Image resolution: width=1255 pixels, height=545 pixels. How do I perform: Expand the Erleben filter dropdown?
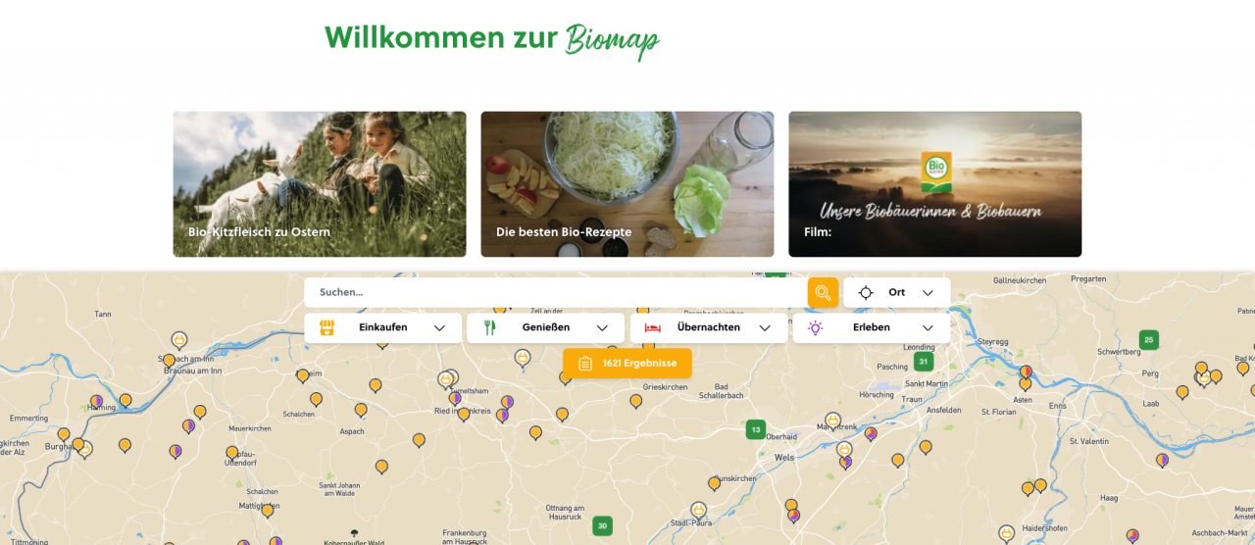tap(872, 327)
